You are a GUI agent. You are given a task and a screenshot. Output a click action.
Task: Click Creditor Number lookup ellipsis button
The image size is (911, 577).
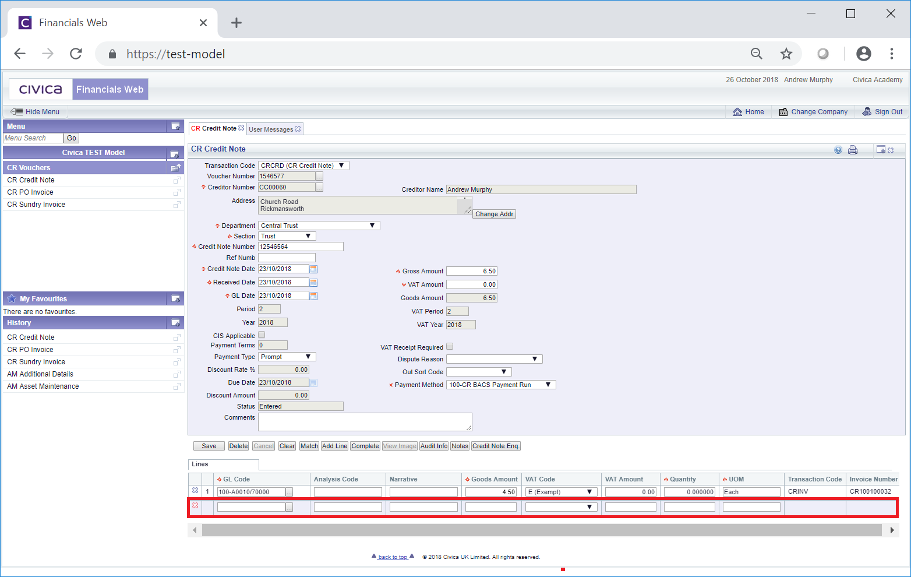[319, 187]
